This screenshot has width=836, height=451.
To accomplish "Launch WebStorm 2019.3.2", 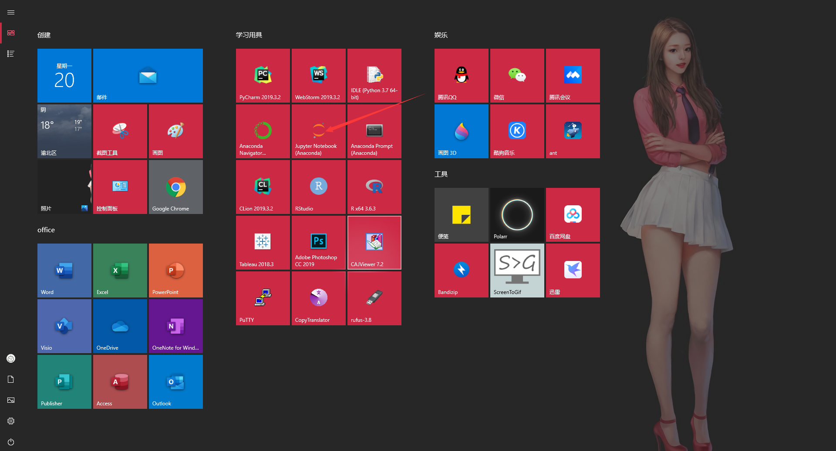I will (319, 76).
